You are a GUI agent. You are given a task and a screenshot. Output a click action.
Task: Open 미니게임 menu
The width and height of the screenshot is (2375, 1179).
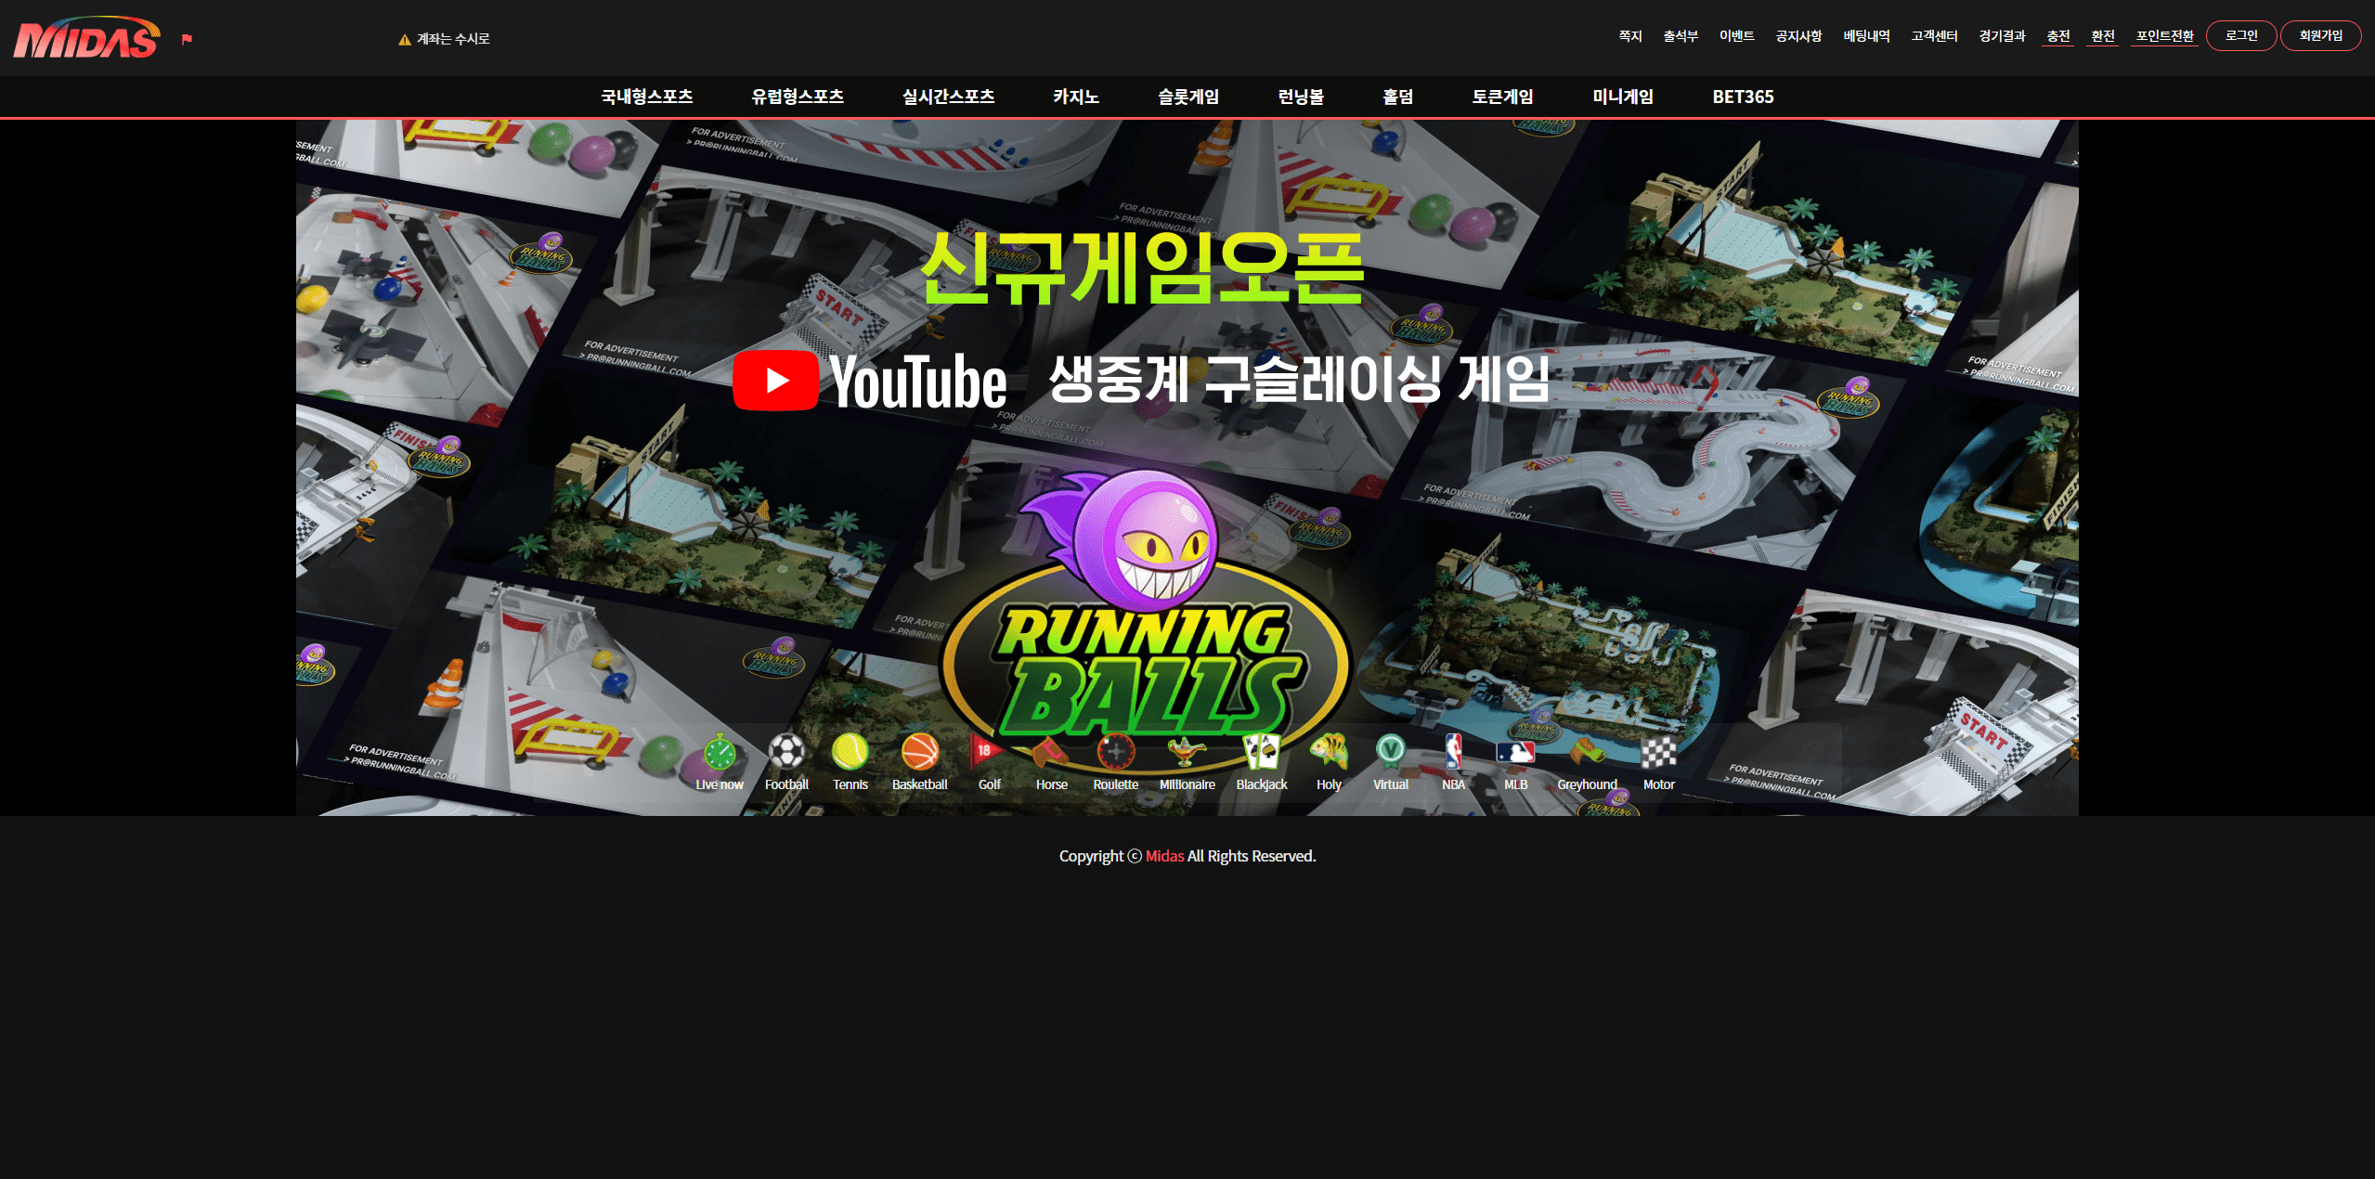(1623, 97)
